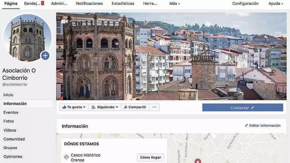Image resolution: width=290 pixels, height=163 pixels.
Task: Go to Fotos in the sidebar
Action: click(x=9, y=121)
